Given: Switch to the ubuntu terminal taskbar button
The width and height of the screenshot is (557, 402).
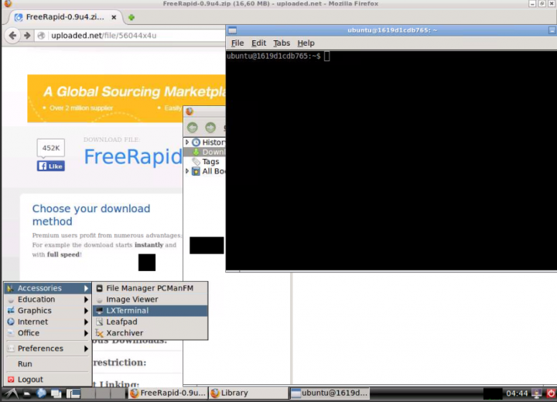Looking at the screenshot, I should point(330,393).
